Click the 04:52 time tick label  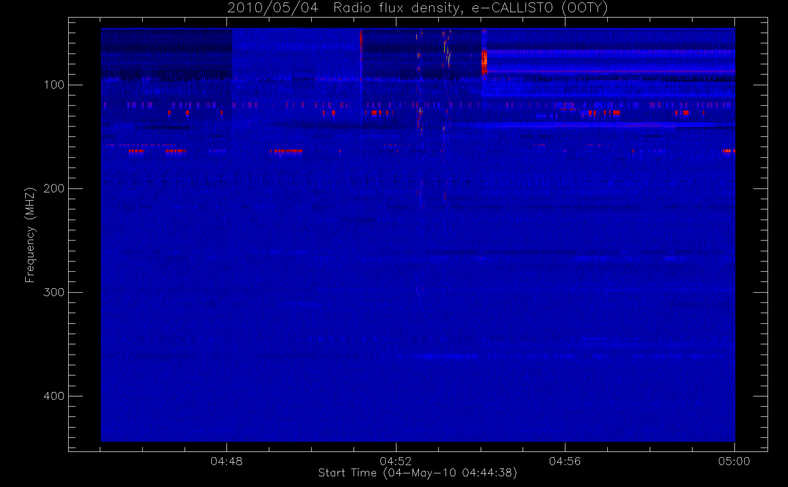395,461
